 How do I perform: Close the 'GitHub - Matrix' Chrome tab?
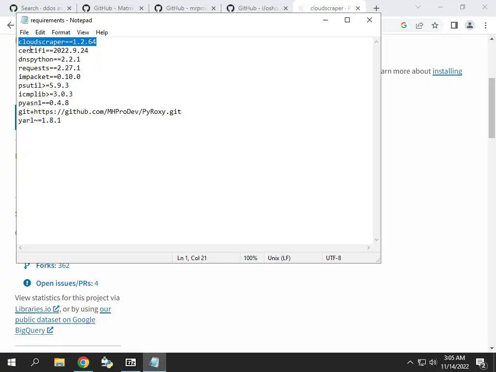point(141,8)
